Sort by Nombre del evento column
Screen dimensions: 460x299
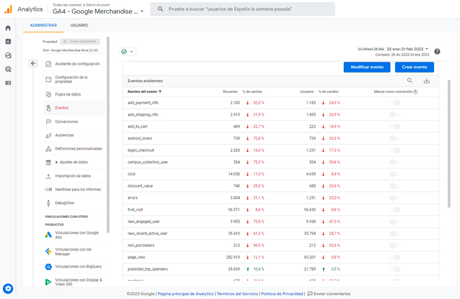[145, 91]
